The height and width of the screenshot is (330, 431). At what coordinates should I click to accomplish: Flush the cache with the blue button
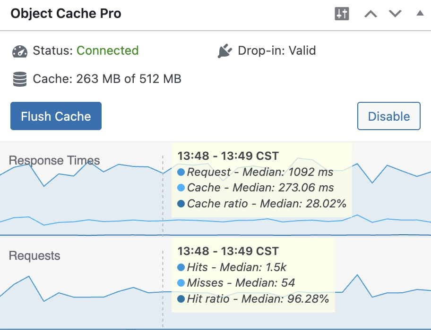point(56,116)
